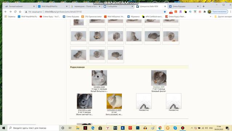Open the extensions puzzle-piece menu
Screen dimensions: 232x131
click(x=204, y=12)
